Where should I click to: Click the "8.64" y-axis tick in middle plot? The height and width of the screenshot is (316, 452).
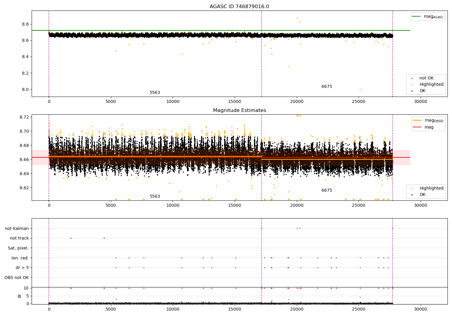point(24,174)
